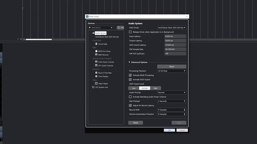Viewport: 257px width, 144px height.
Task: Adjust Volume Automation Precision stepper arrows
Action: [x=185, y=114]
